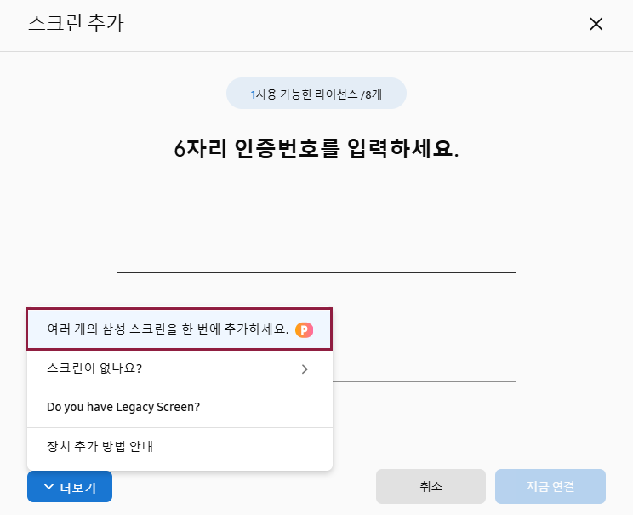Select 여러 개의 삼성 스크린을 한 번에 추가하세요 option
The height and width of the screenshot is (515, 633).
[180, 329]
